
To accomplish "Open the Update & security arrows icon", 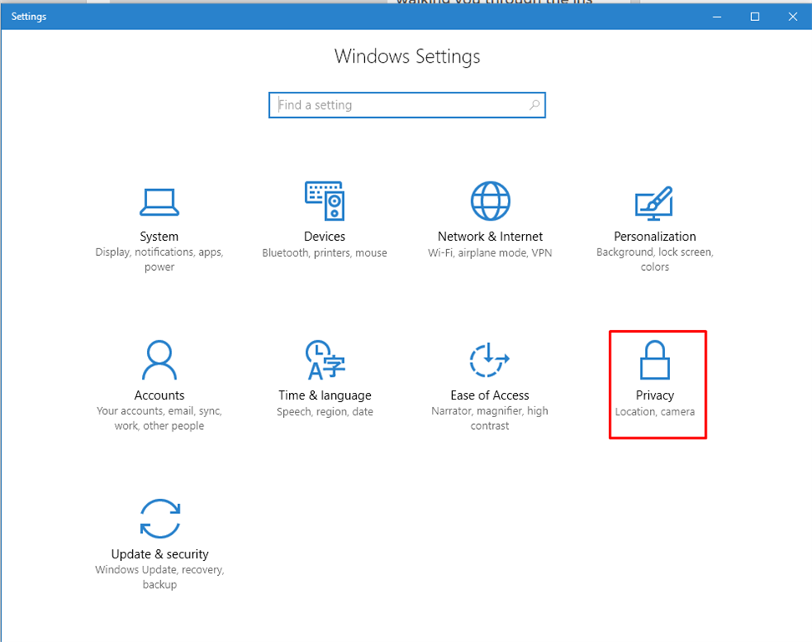I will pos(160,518).
